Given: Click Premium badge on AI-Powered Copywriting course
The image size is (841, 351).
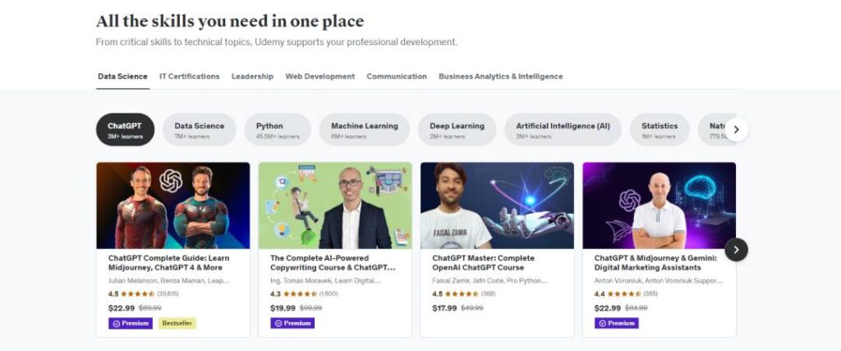Looking at the screenshot, I should 292,323.
